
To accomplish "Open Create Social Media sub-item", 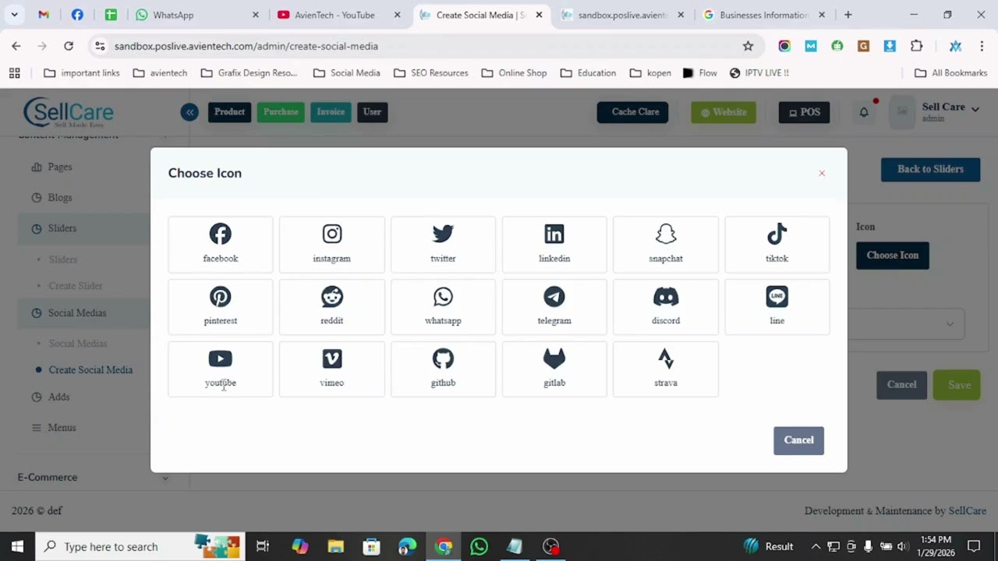I will [90, 370].
